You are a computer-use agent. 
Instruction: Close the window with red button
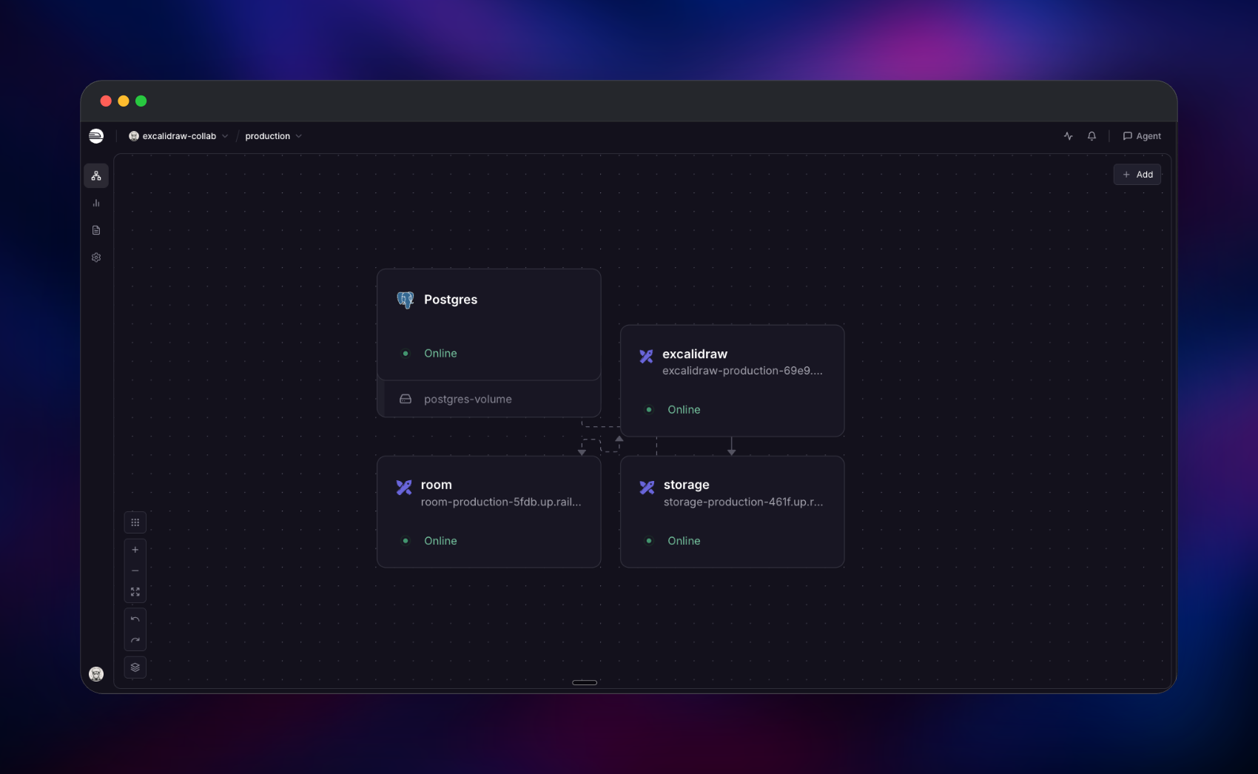(x=106, y=101)
